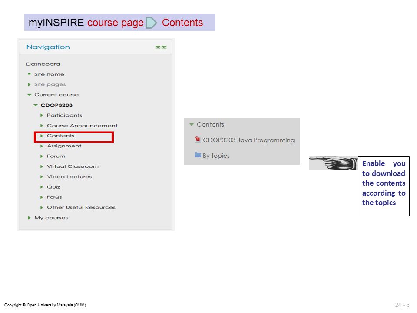The height and width of the screenshot is (313, 417).
Task: Expand the Virtual Classroom arrow
Action: (42, 166)
